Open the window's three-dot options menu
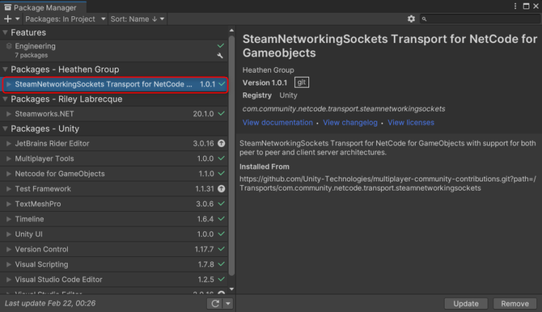542x312 pixels. 516,6
